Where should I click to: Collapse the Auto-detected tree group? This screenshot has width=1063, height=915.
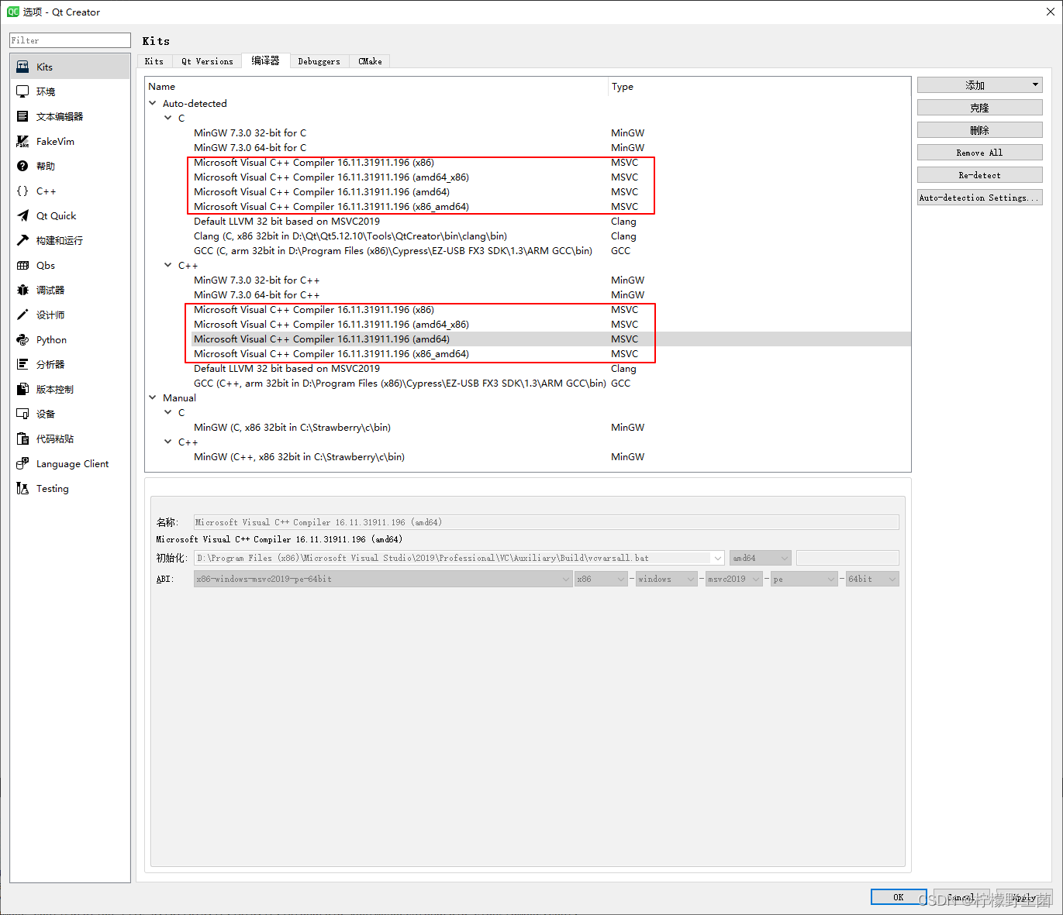point(153,103)
